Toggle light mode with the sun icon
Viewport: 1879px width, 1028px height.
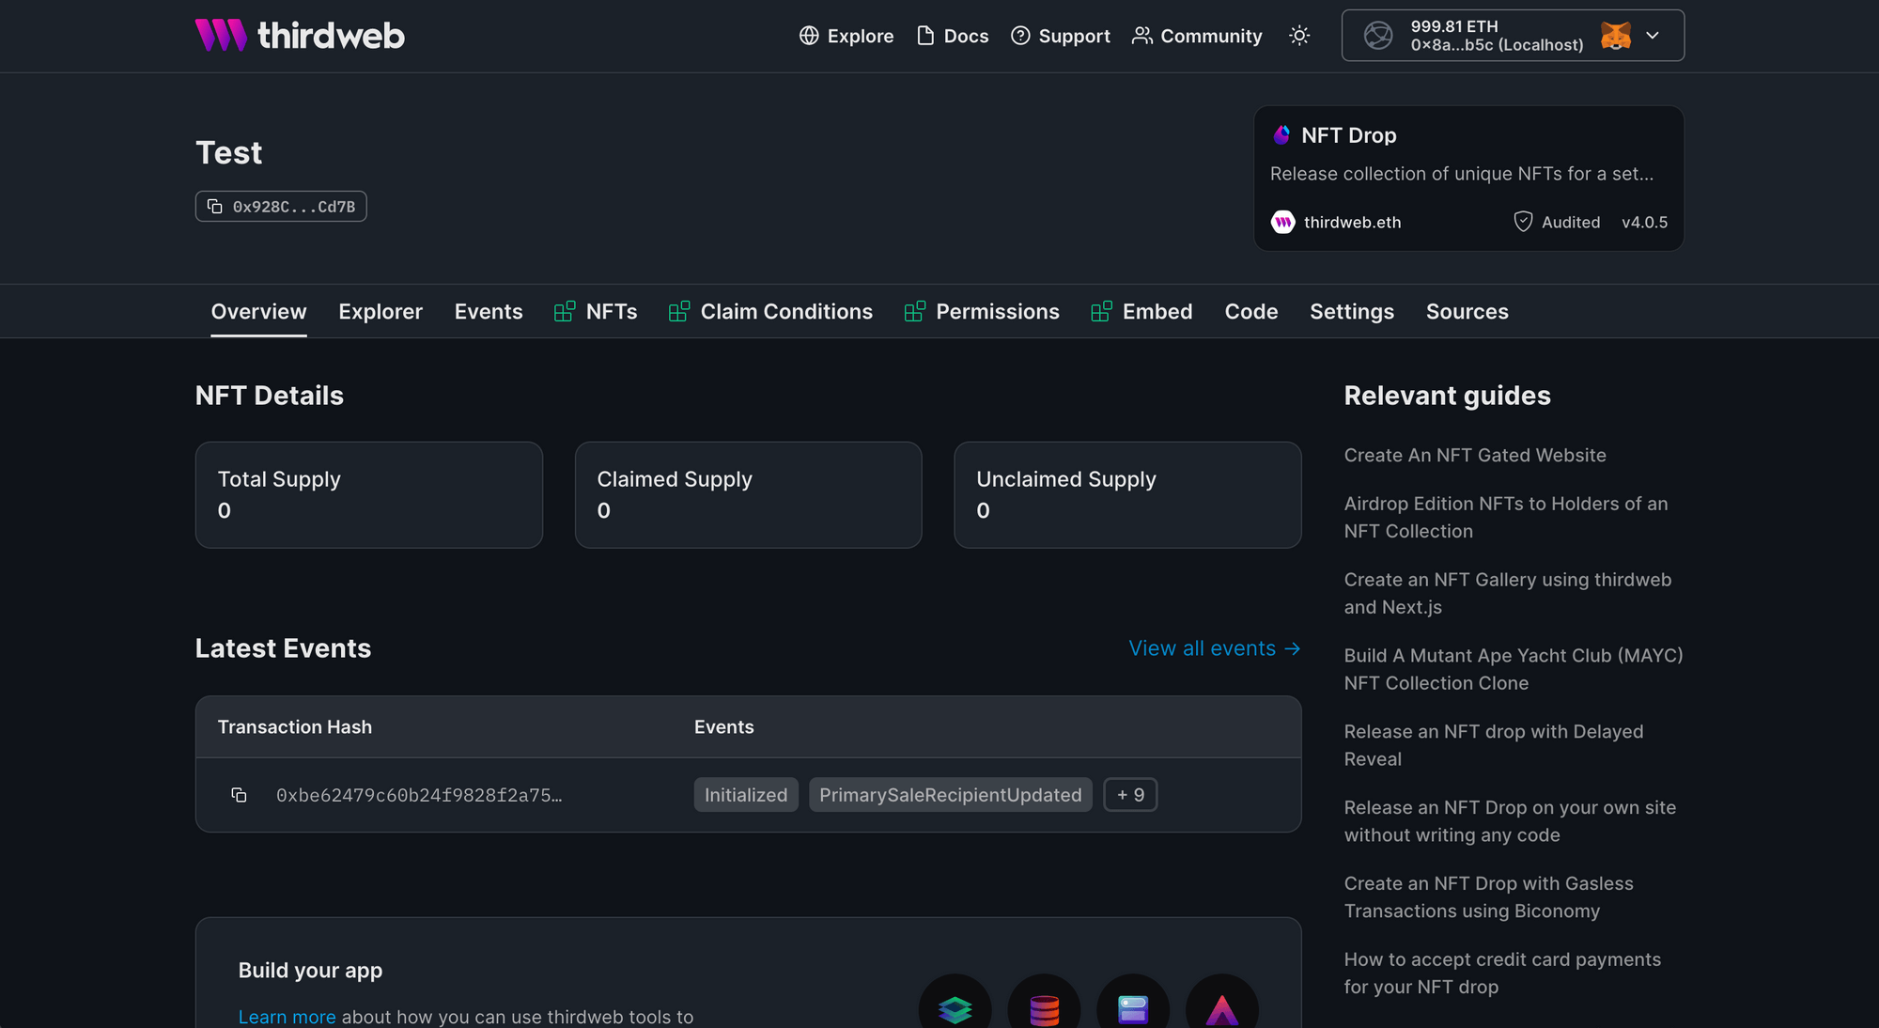coord(1299,35)
